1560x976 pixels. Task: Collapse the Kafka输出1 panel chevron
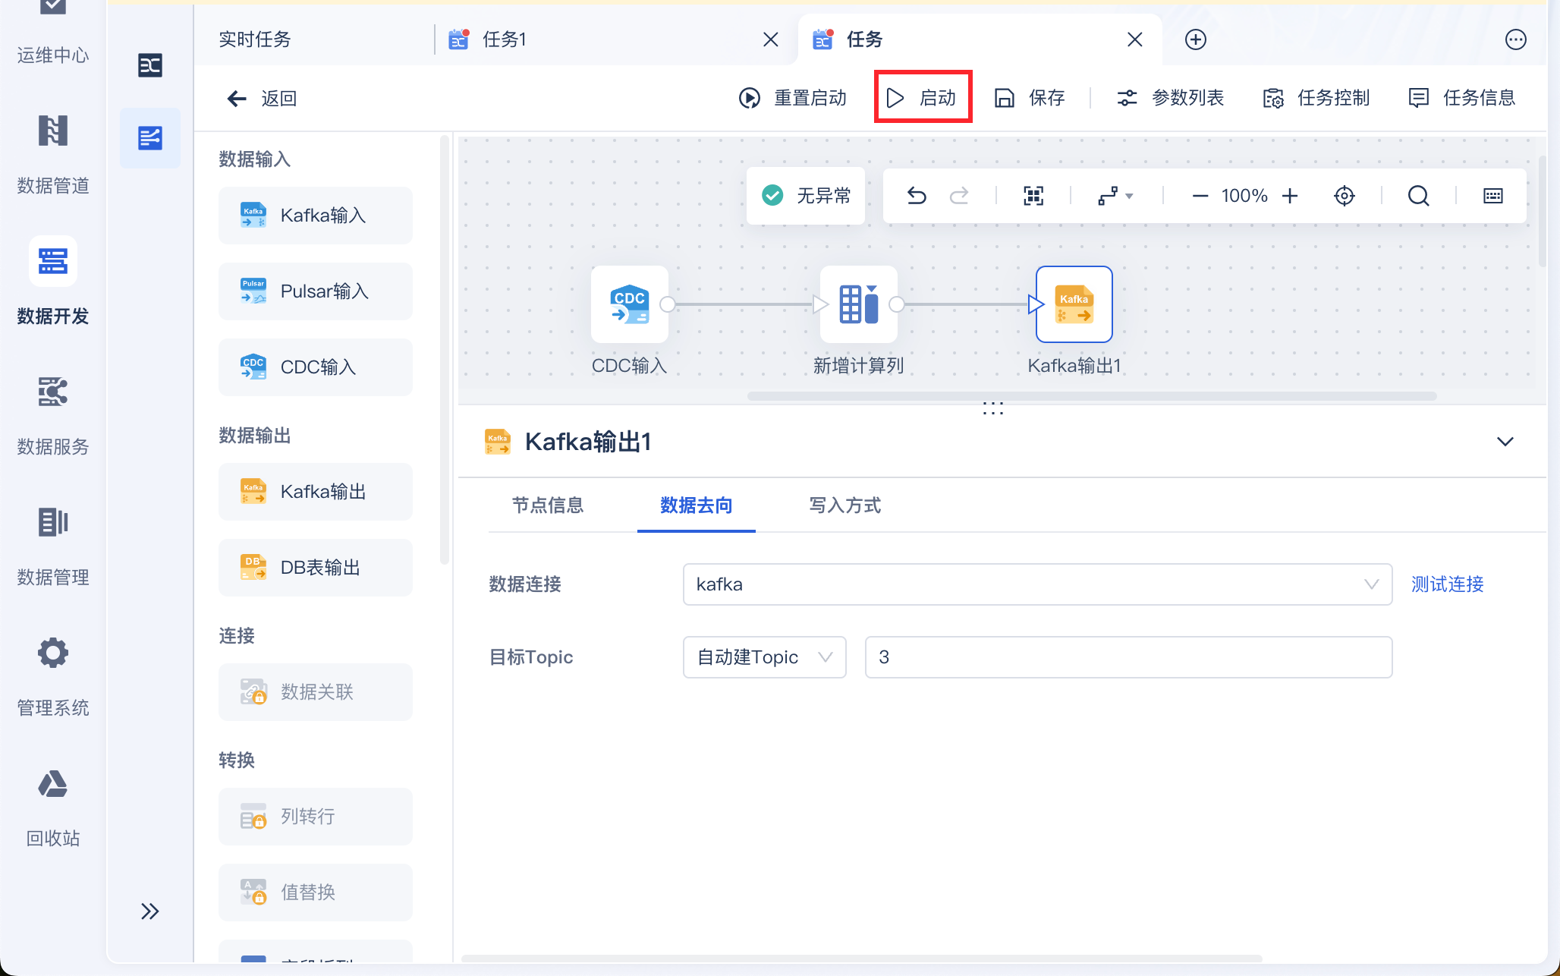click(1505, 442)
